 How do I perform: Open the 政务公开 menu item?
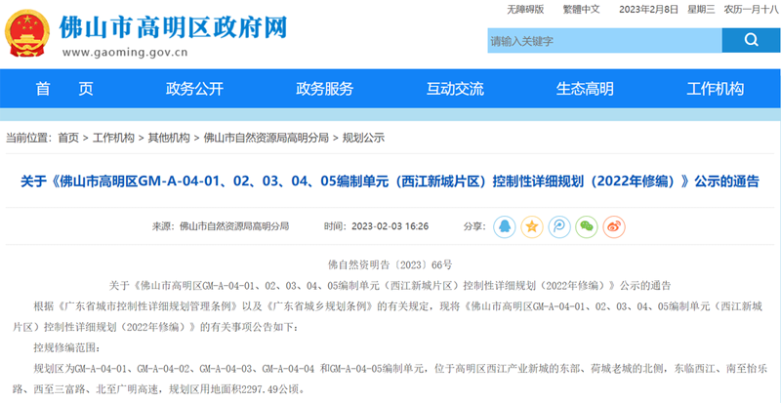click(194, 89)
